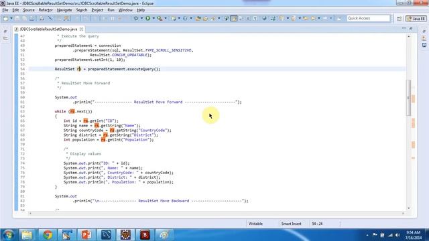This screenshot has width=429, height=241.
Task: Click the Action Center flag icon
Action: point(375,235)
